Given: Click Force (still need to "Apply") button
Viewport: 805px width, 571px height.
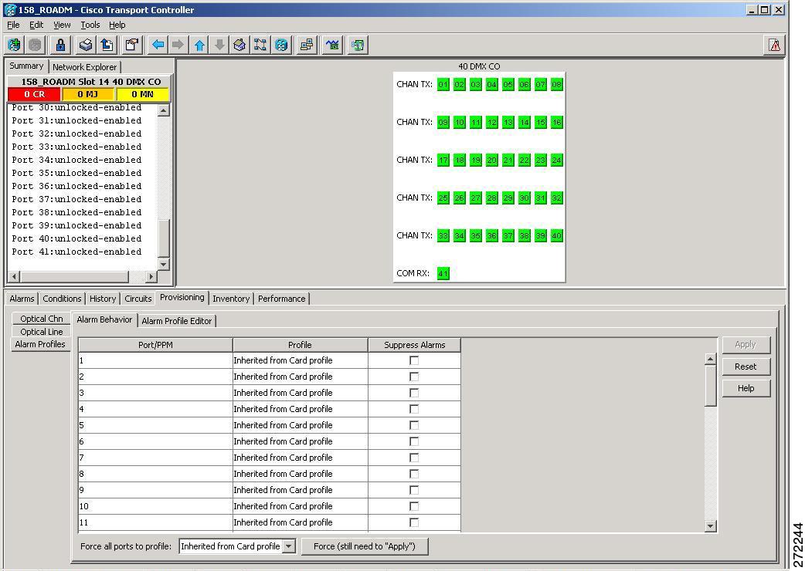Looking at the screenshot, I should point(365,546).
